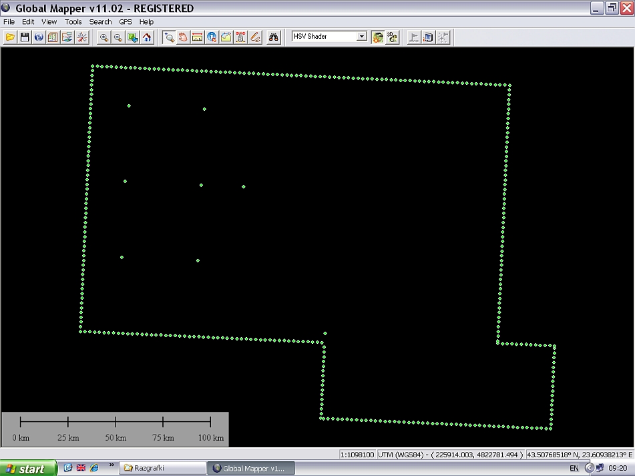
Task: Click the Save workspace floppy icon
Action: pos(25,37)
